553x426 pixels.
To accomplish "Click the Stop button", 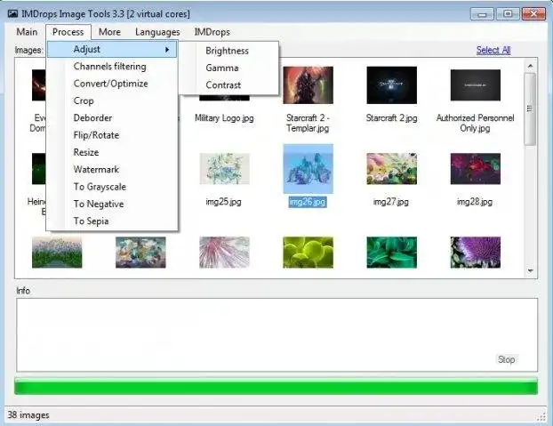I will tap(506, 359).
